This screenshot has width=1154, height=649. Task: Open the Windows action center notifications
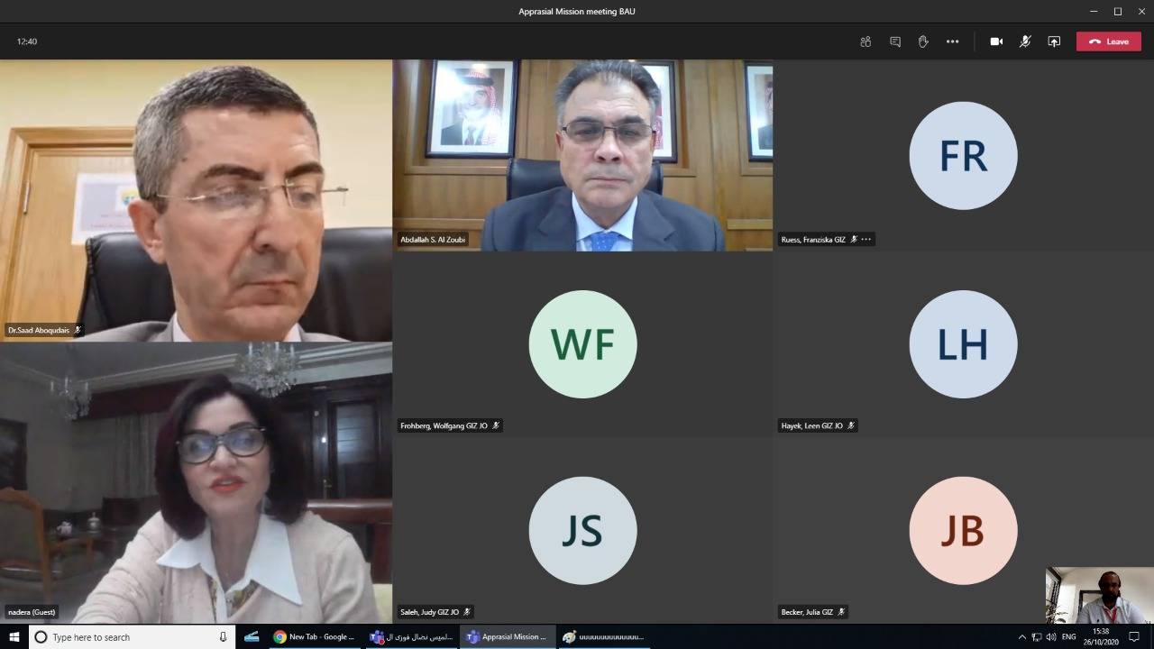pos(1134,636)
